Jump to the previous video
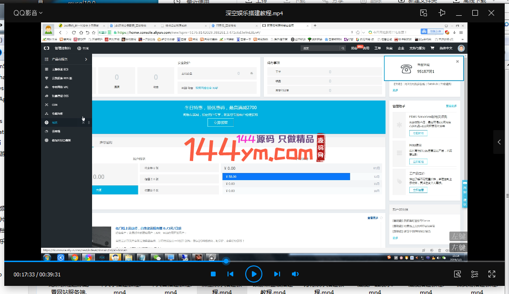This screenshot has height=294, width=509. tap(230, 274)
